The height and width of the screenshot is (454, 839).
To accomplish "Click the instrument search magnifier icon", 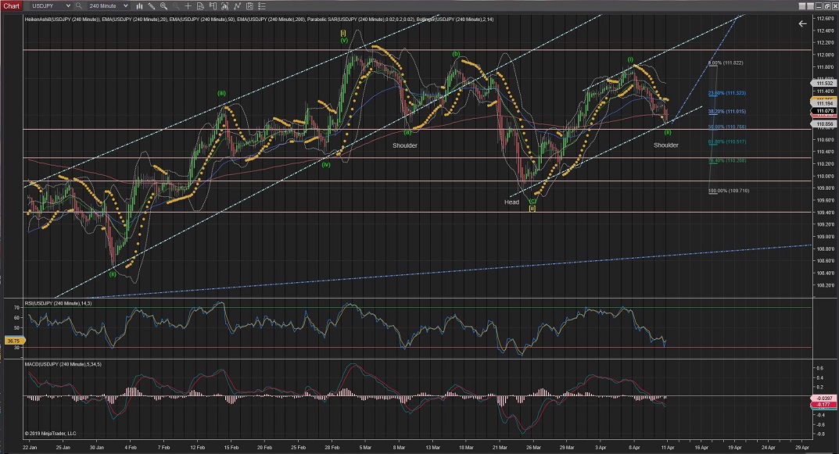I will 78,5.
